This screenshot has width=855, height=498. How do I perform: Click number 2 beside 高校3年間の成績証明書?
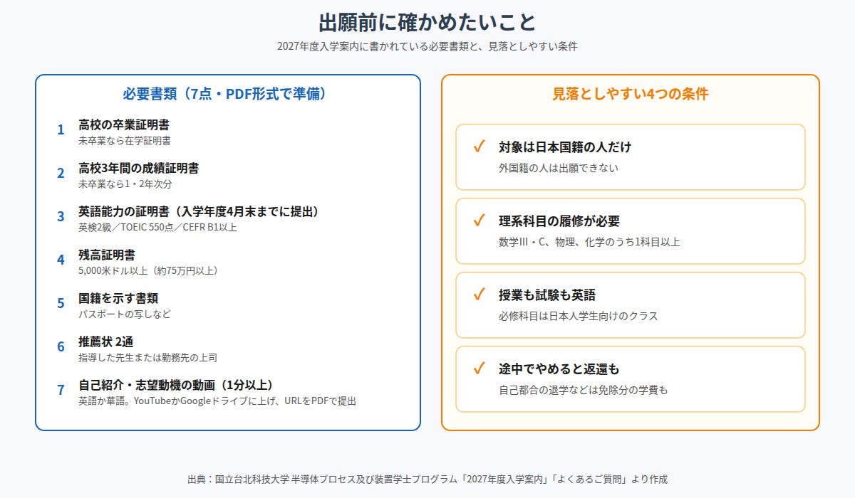pos(61,173)
